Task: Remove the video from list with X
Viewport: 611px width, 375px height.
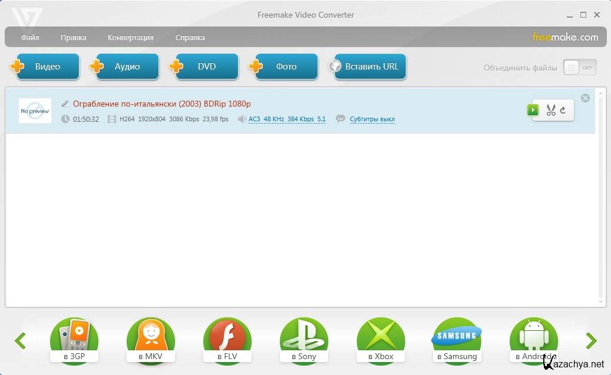Action: tap(585, 98)
